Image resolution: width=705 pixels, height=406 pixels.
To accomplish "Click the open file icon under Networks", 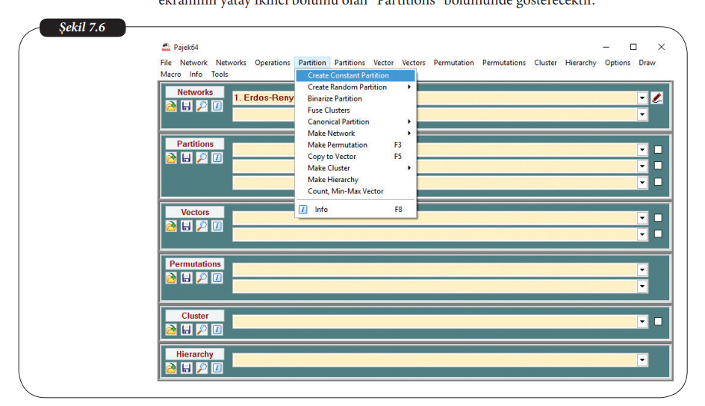I will (172, 106).
